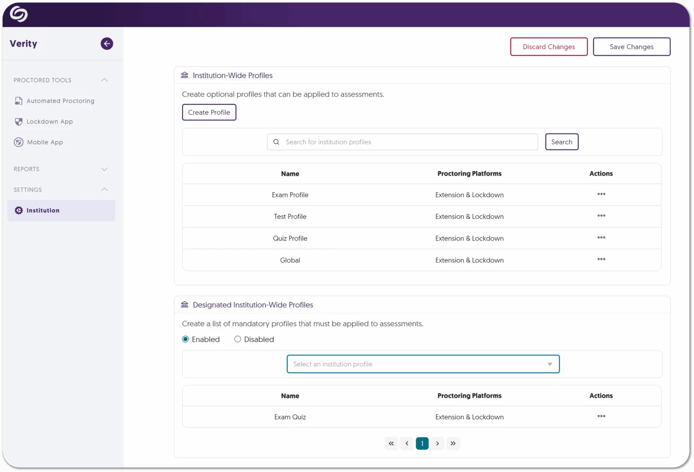Screen dimensions: 694x472
Task: Select the Enabled radio button
Action: 185,339
